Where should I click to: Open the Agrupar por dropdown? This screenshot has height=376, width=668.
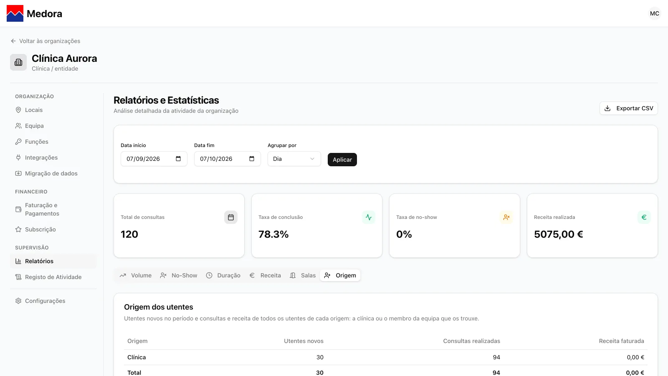(x=294, y=159)
